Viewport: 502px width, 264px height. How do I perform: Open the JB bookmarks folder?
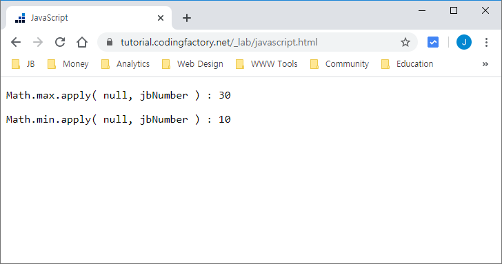[x=23, y=64]
